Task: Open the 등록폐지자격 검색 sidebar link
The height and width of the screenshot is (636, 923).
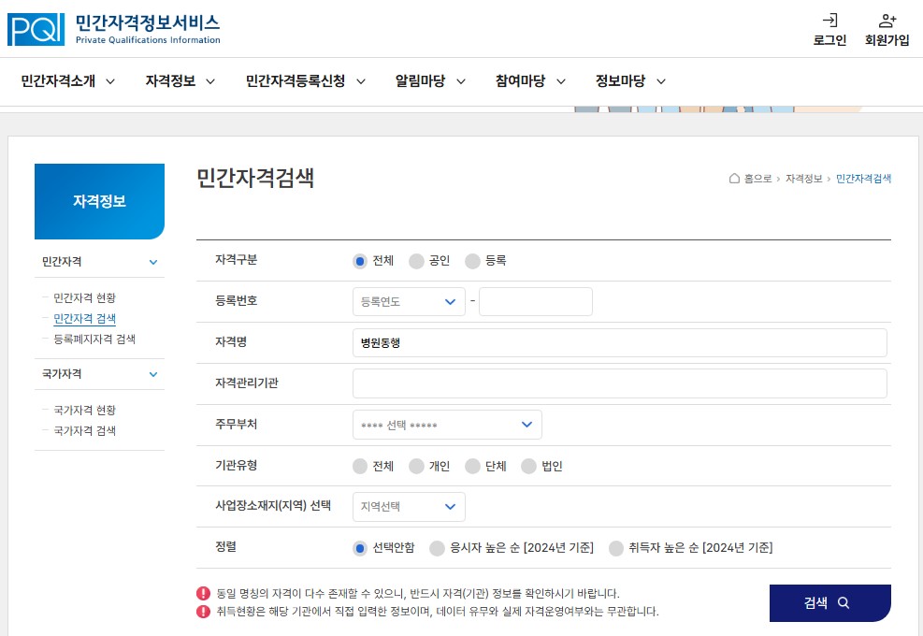Action: point(94,340)
